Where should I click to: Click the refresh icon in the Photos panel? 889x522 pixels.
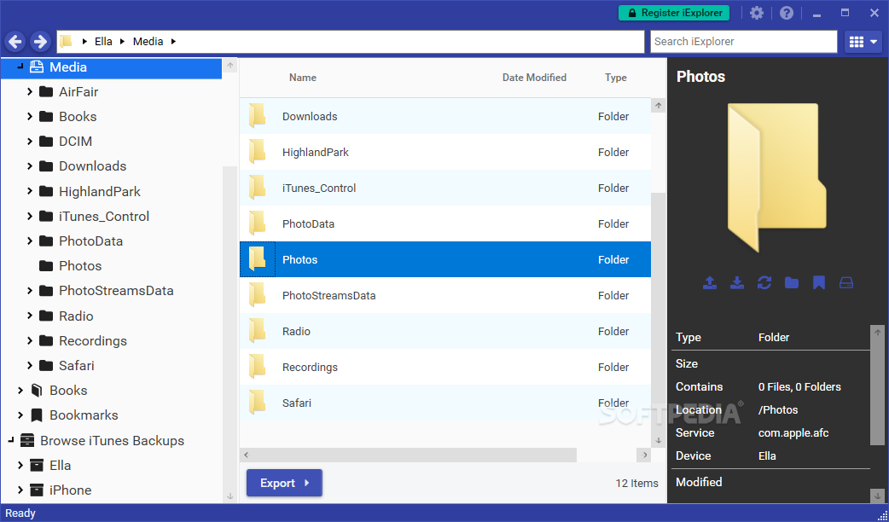point(764,282)
